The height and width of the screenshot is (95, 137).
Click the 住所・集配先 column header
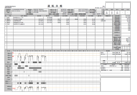click(24, 16)
